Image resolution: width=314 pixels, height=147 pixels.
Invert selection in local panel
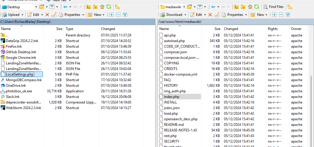click(125, 15)
